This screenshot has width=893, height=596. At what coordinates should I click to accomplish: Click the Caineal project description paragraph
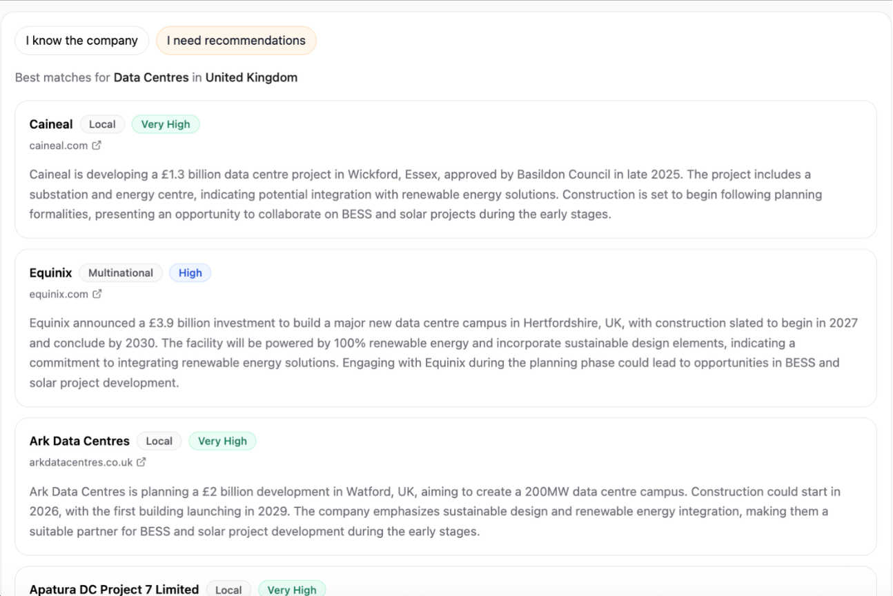click(x=426, y=195)
